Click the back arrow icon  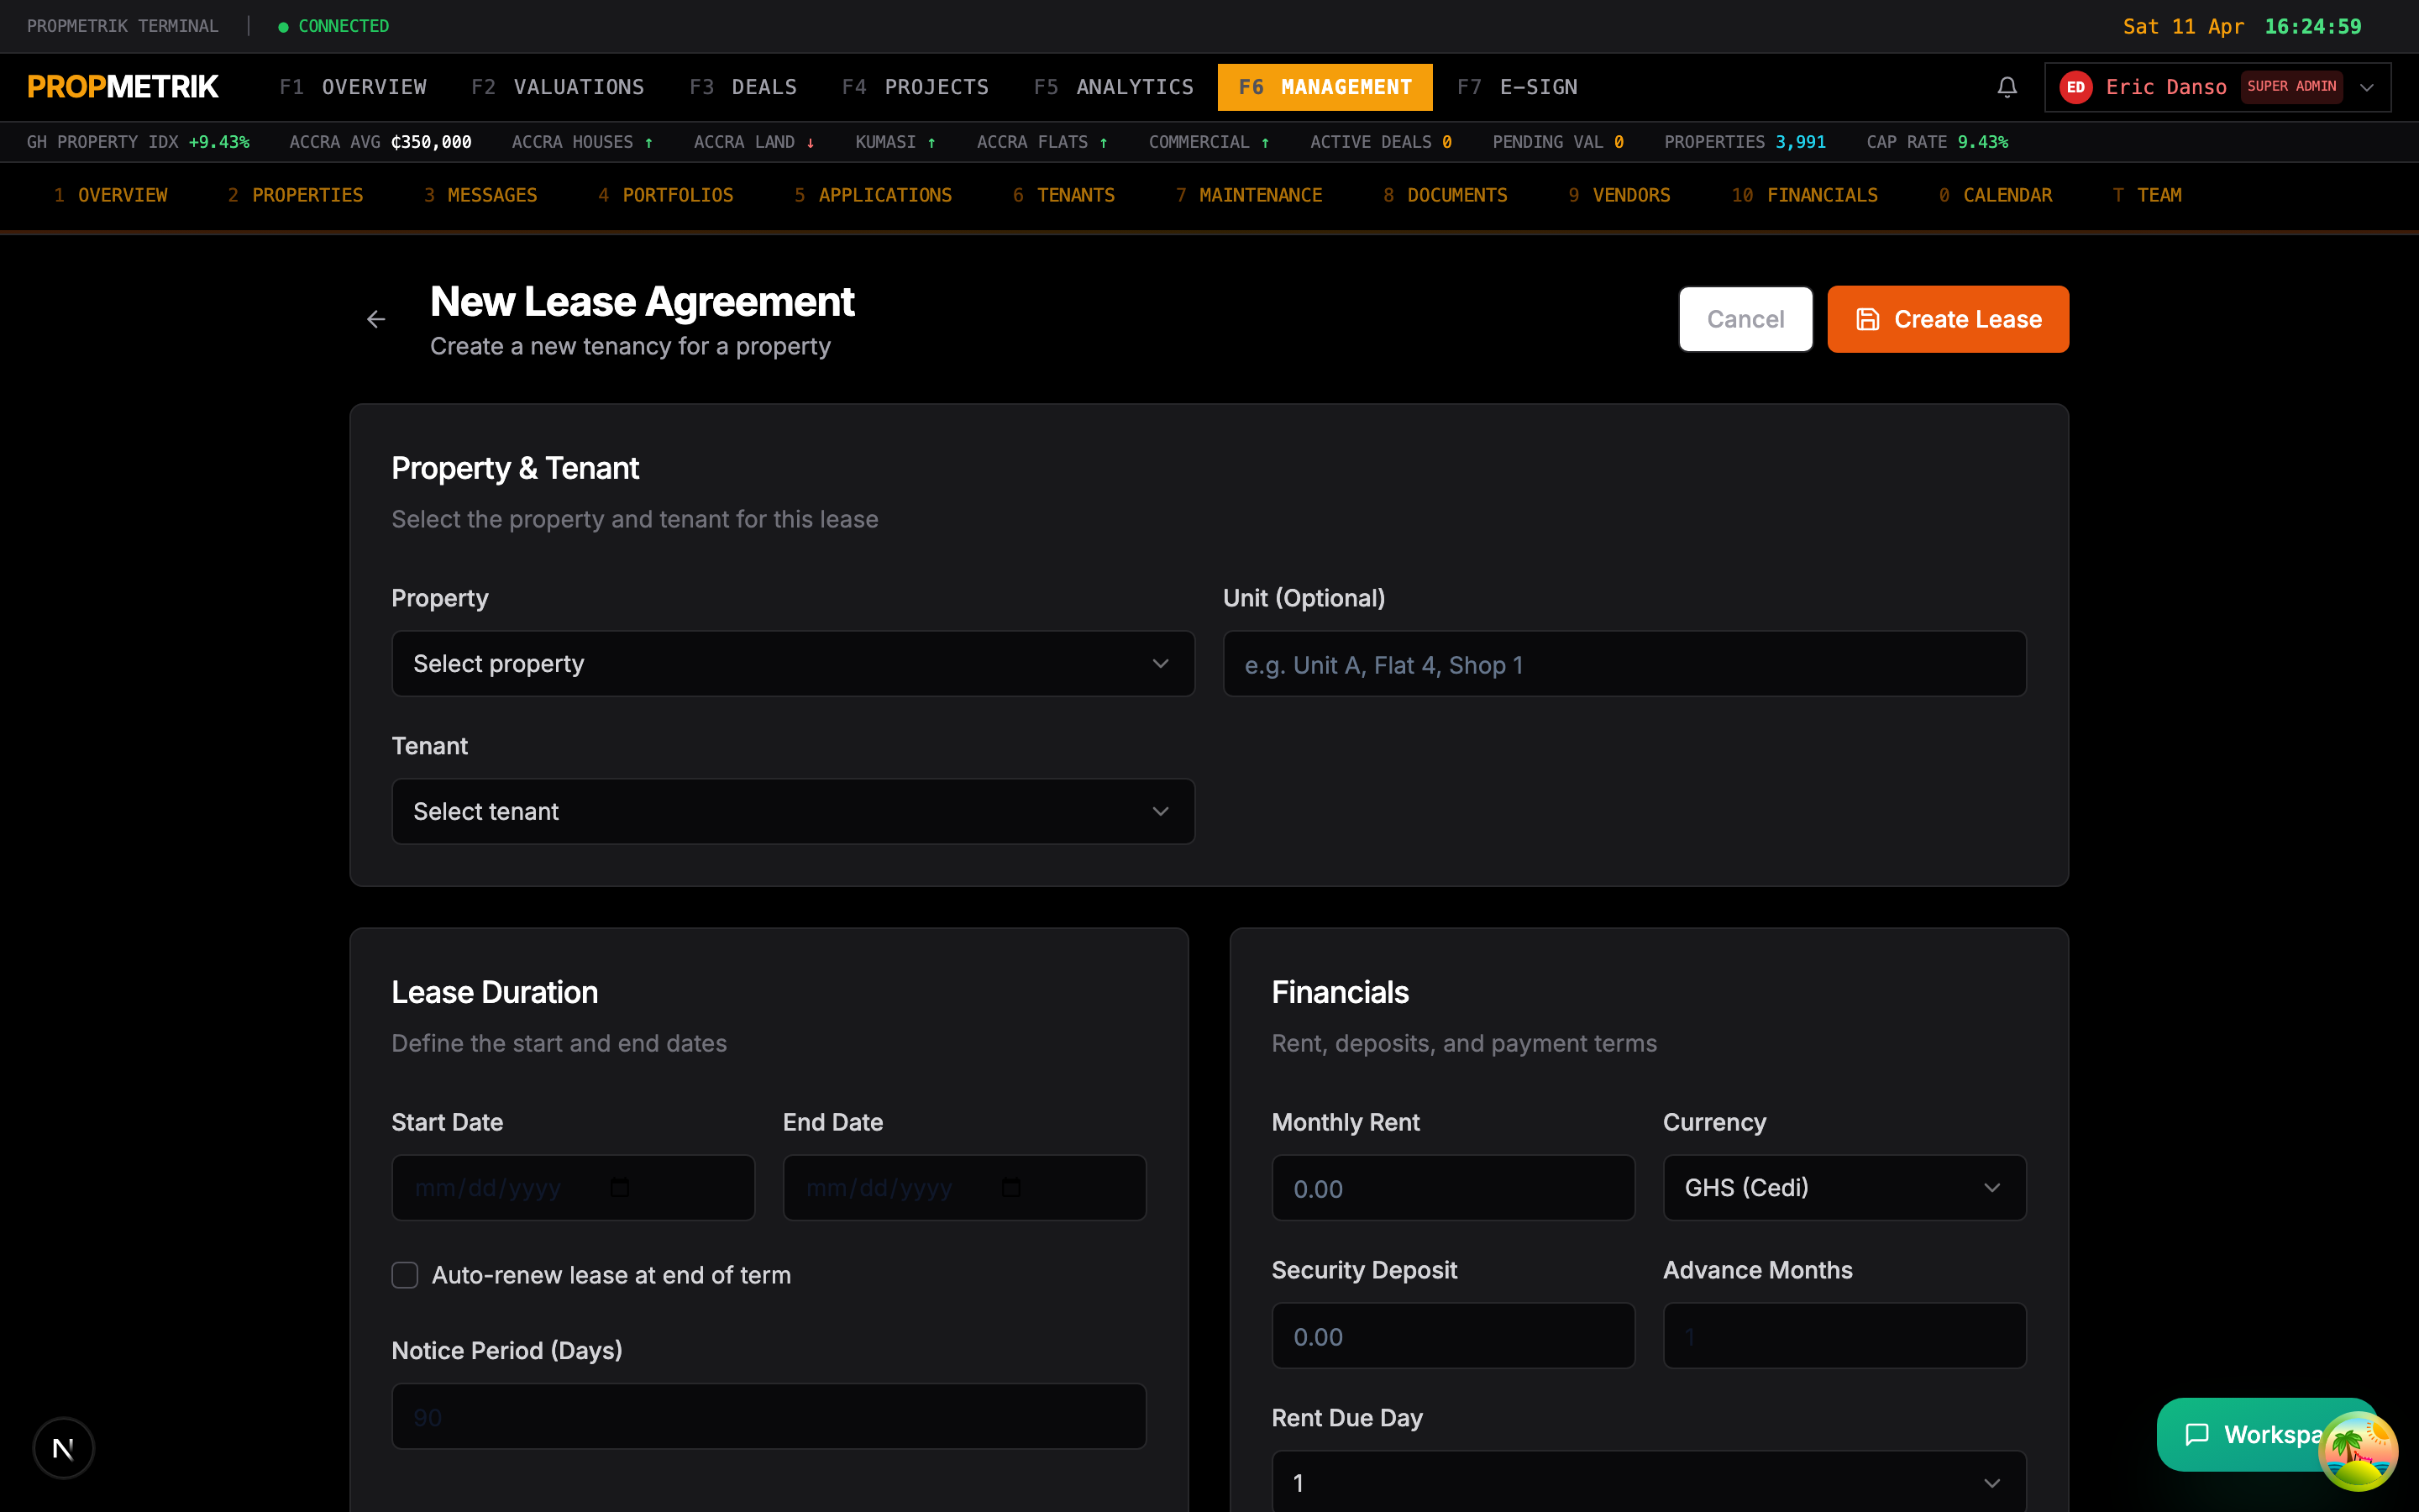click(375, 319)
